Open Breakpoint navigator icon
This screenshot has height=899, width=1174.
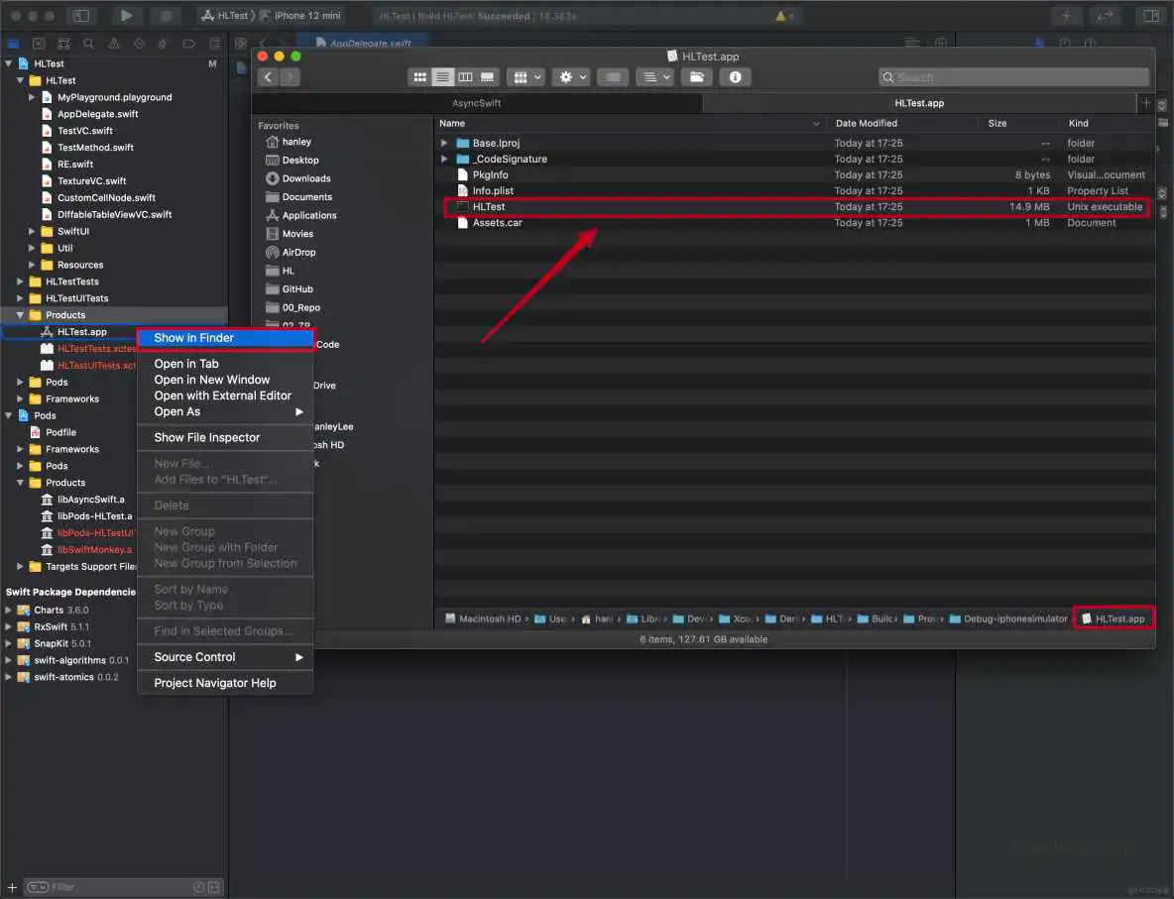click(188, 44)
